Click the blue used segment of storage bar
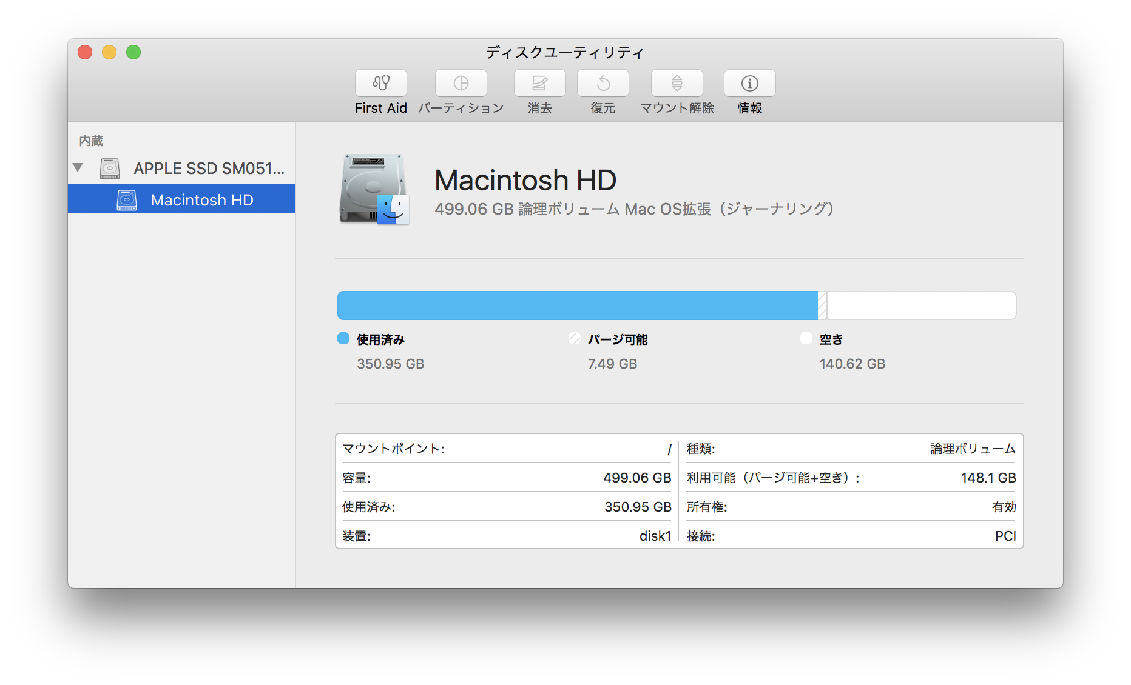The height and width of the screenshot is (685, 1131). tap(577, 305)
